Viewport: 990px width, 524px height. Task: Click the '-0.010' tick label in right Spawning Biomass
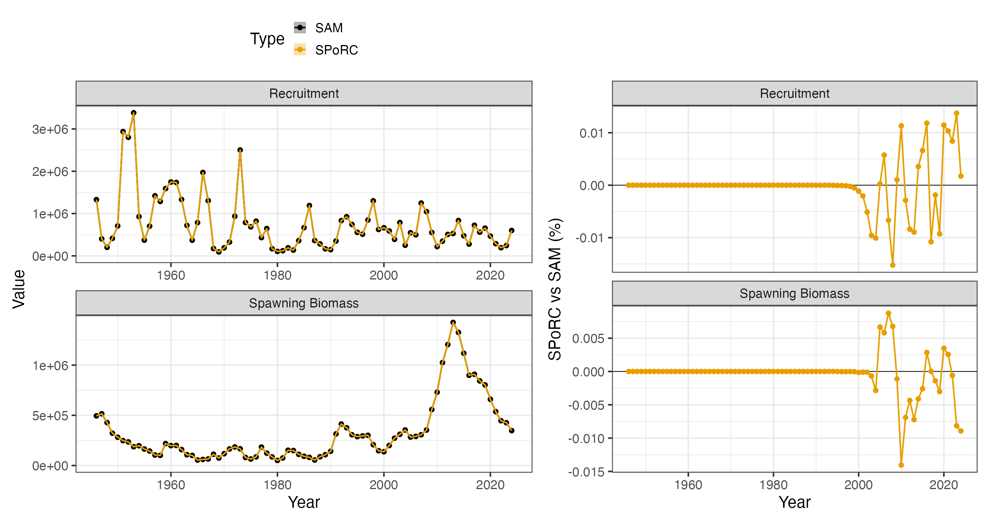coord(586,439)
